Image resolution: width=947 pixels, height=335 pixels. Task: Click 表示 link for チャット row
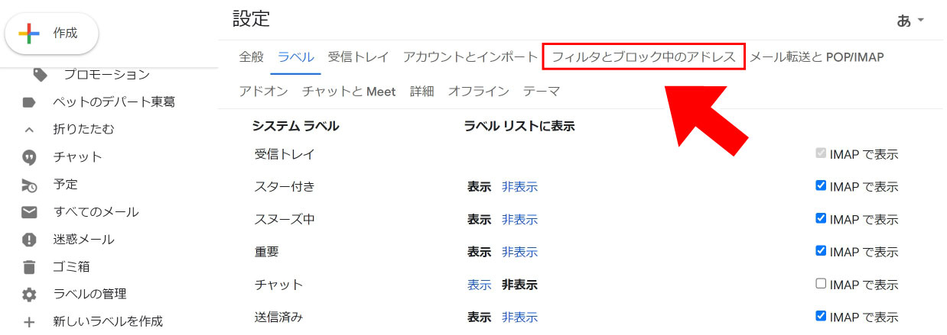coord(479,285)
